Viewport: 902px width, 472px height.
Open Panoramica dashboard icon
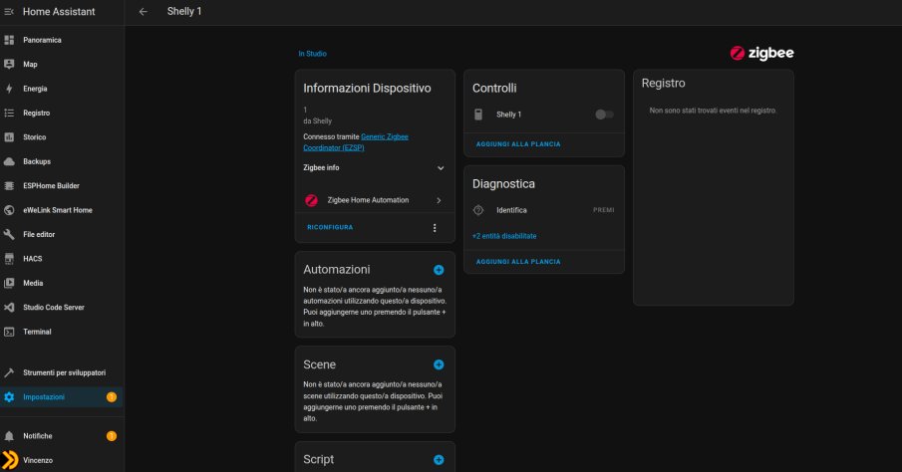(x=9, y=40)
